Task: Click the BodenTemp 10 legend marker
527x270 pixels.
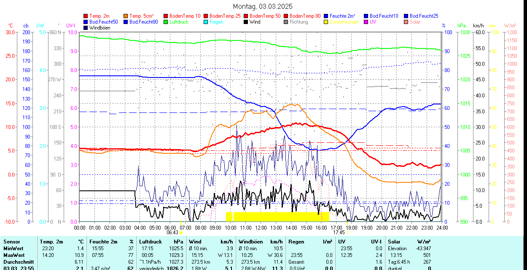Action: click(x=166, y=16)
